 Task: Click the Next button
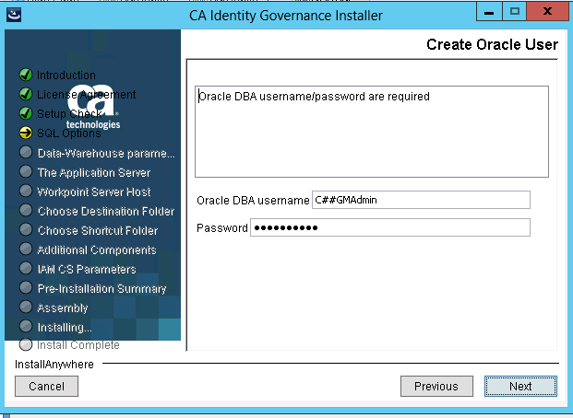[520, 387]
